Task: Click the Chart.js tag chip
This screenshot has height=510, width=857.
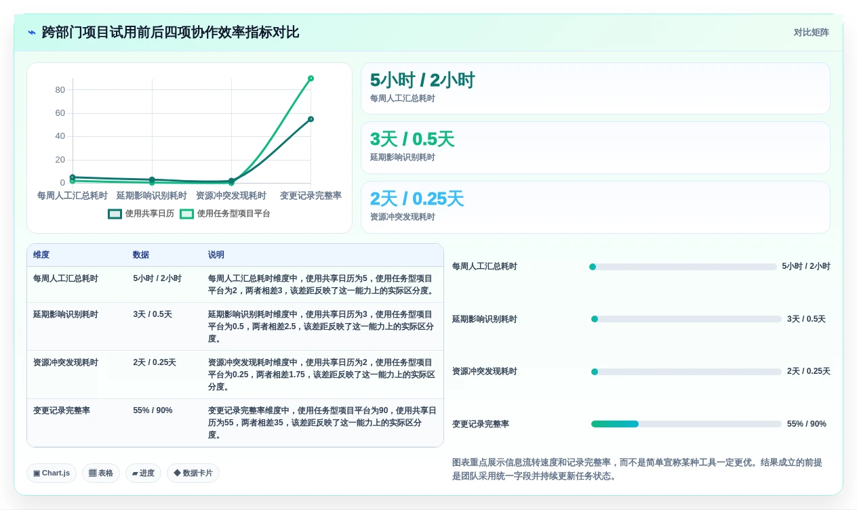Action: 52,473
